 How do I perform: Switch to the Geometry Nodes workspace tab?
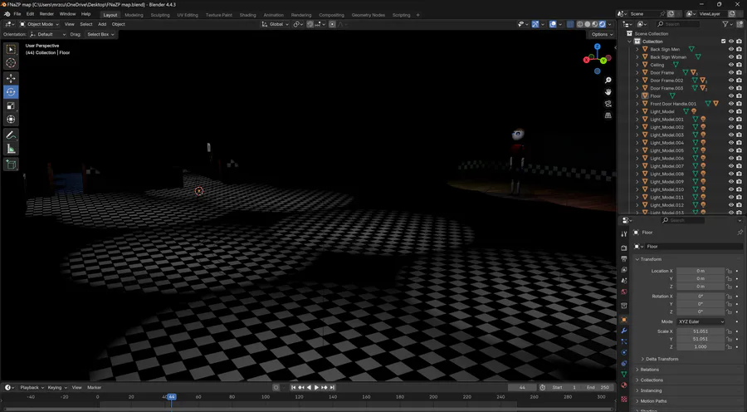click(369, 15)
